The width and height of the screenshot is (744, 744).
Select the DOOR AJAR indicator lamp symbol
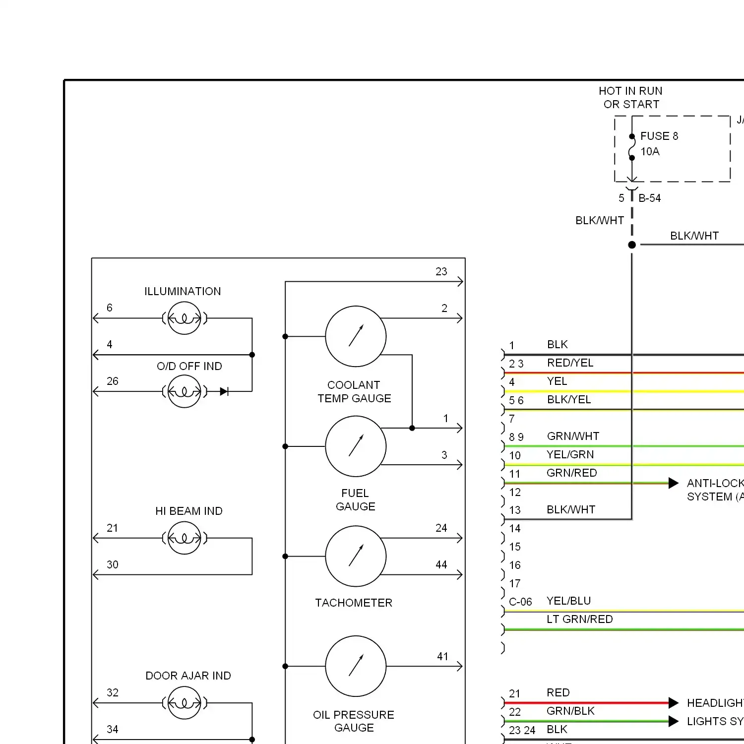(x=185, y=703)
